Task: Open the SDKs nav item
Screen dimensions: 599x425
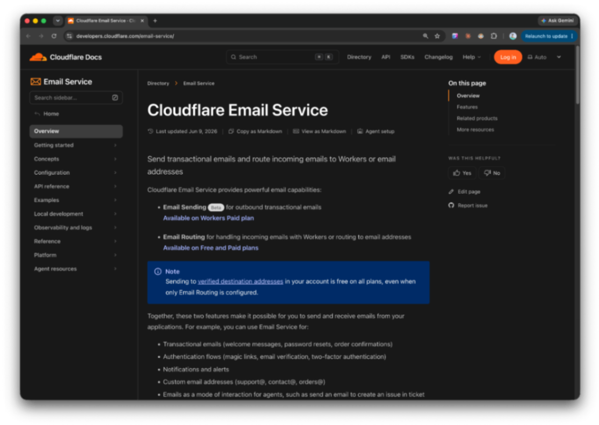Action: coord(407,57)
